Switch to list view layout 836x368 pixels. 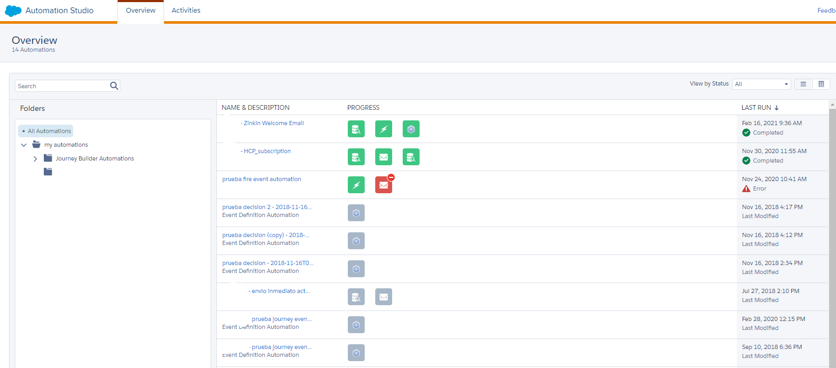(803, 84)
